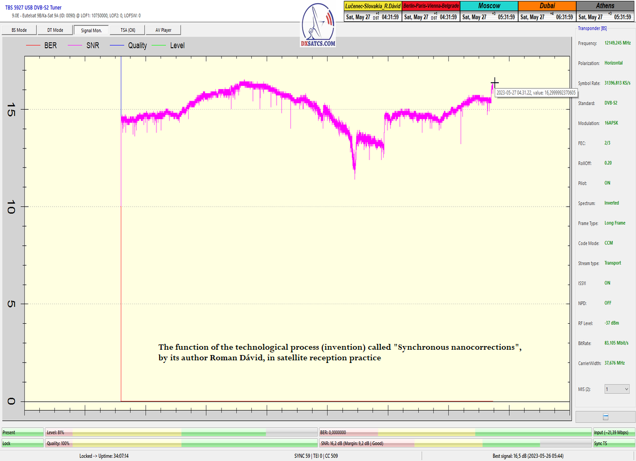Click the blue Quality legend line

pyautogui.click(x=116, y=46)
